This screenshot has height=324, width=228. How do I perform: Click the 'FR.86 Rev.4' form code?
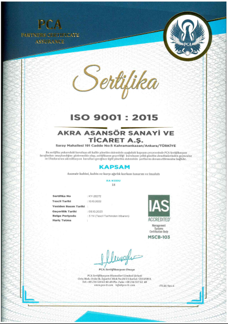pyautogui.click(x=167, y=286)
